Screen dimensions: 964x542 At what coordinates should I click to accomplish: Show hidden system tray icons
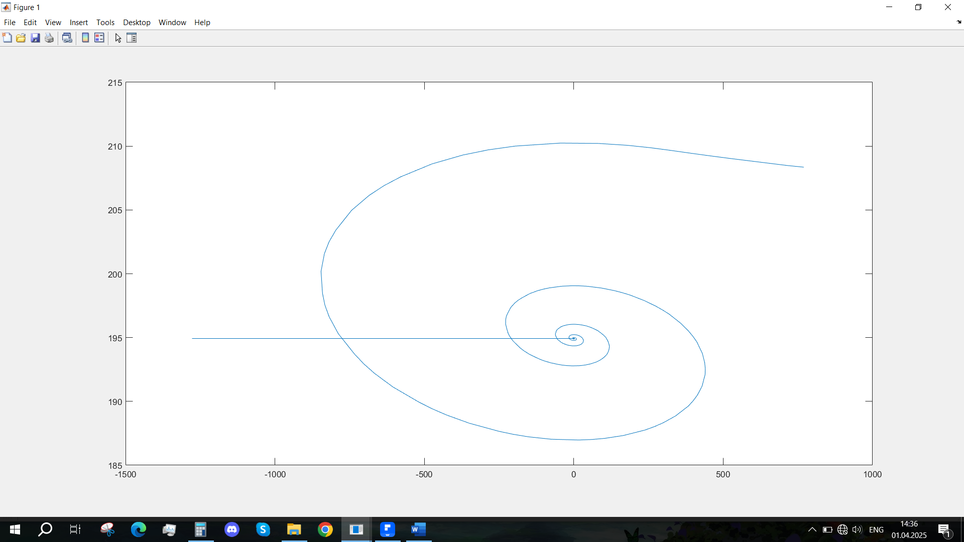(812, 529)
